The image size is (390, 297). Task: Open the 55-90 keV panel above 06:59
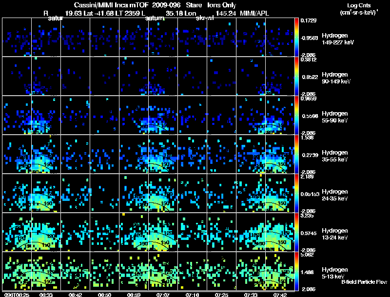click(134, 115)
